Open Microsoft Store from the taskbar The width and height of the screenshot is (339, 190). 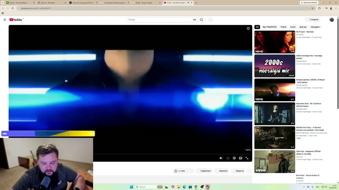pos(190,187)
